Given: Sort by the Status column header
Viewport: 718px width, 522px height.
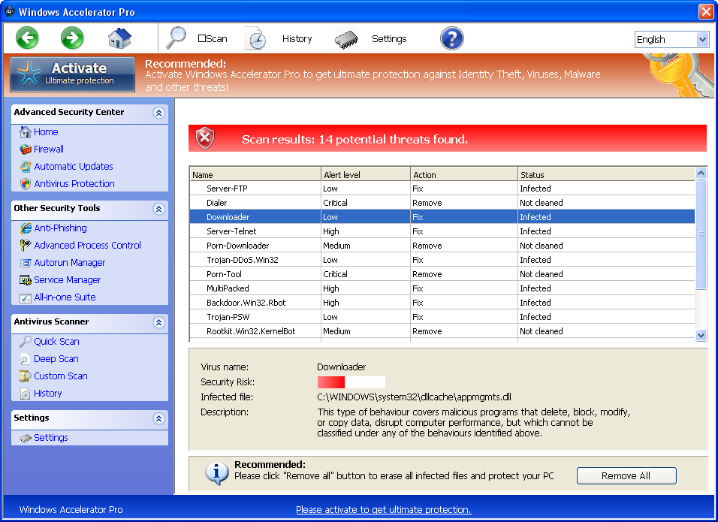Looking at the screenshot, I should click(x=606, y=174).
